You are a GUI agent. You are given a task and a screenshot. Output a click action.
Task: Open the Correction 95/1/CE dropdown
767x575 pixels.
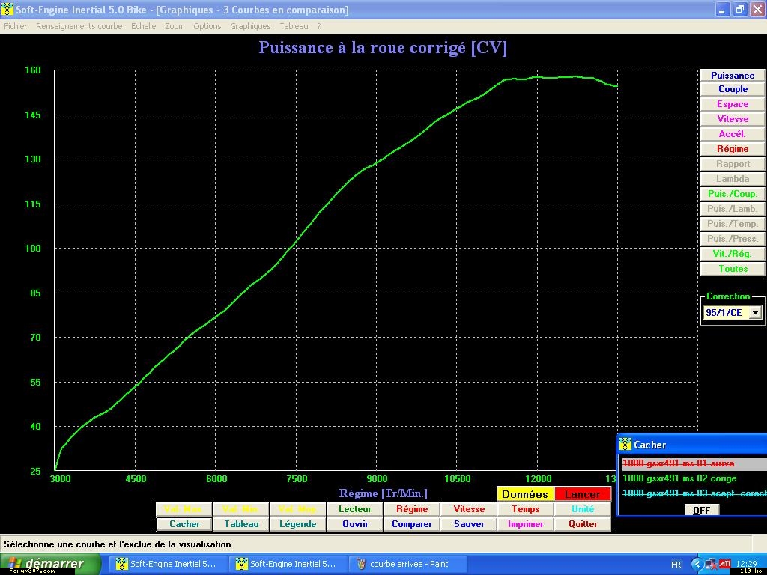[754, 313]
